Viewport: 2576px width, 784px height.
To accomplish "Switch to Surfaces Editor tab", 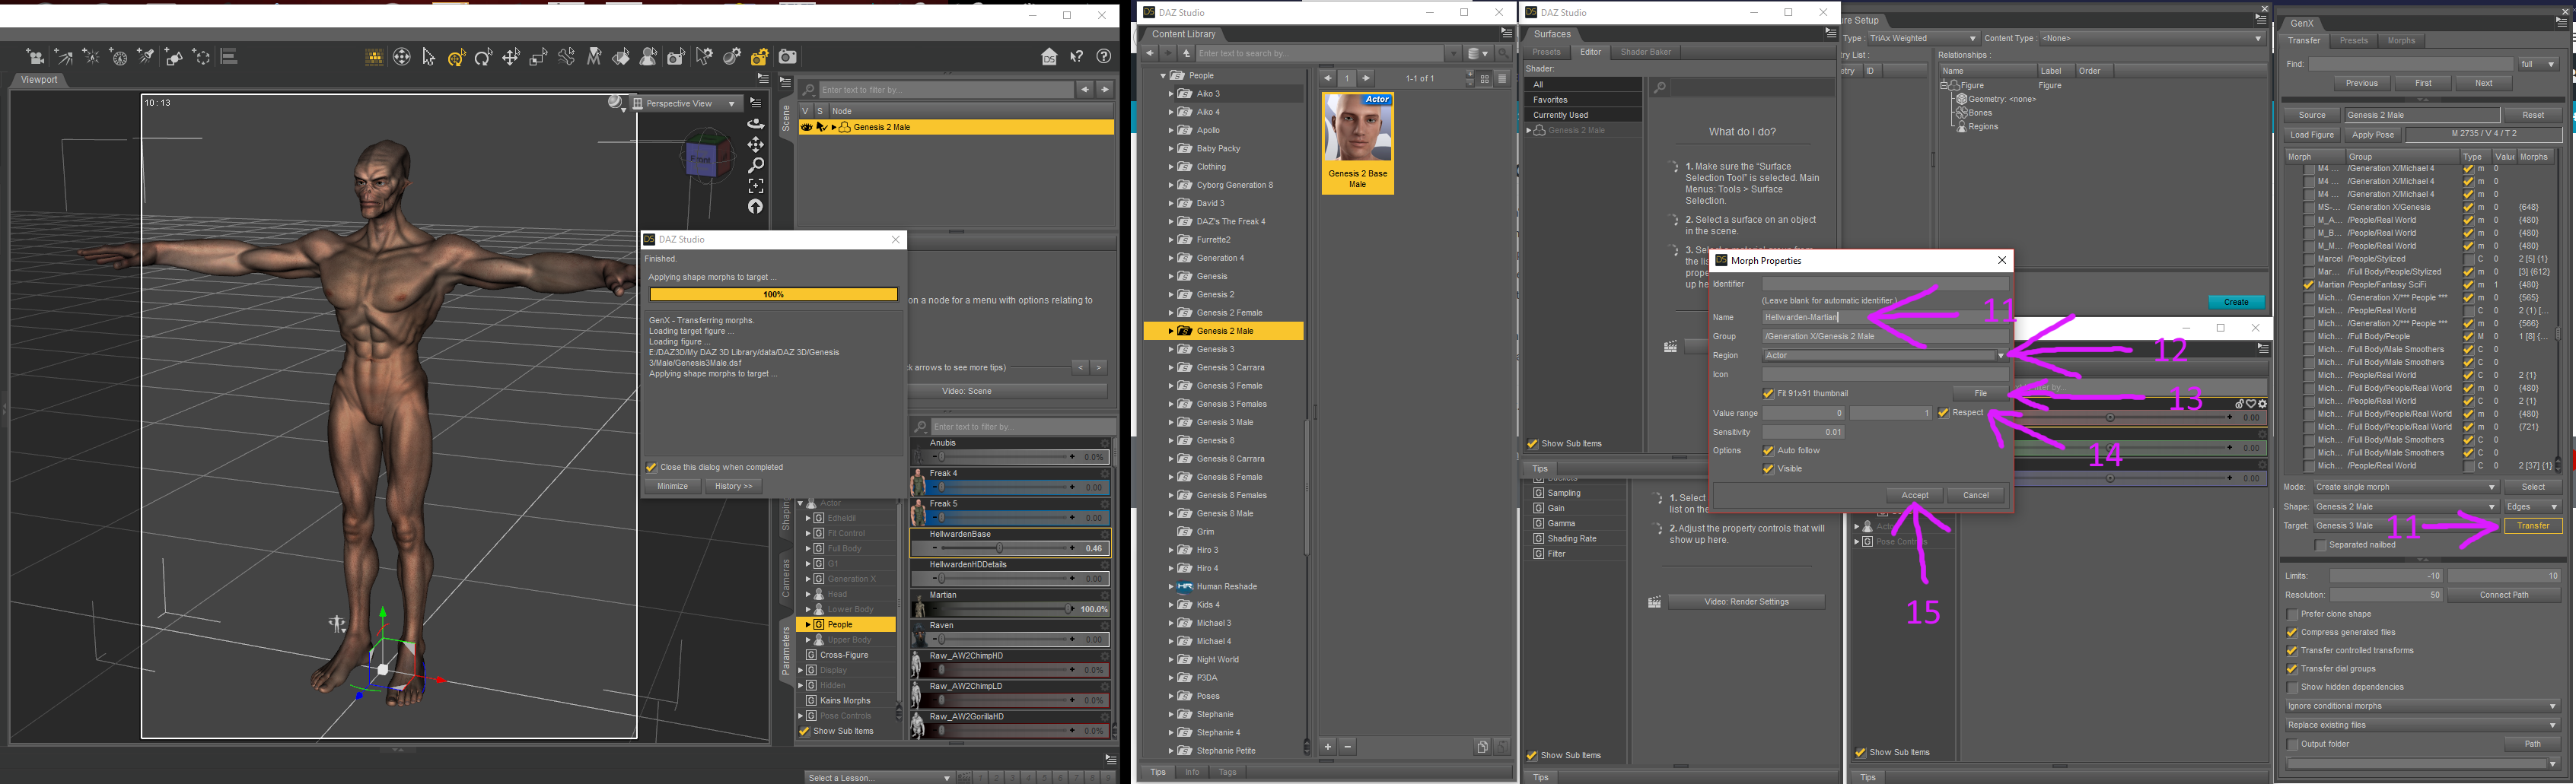I will [1590, 52].
